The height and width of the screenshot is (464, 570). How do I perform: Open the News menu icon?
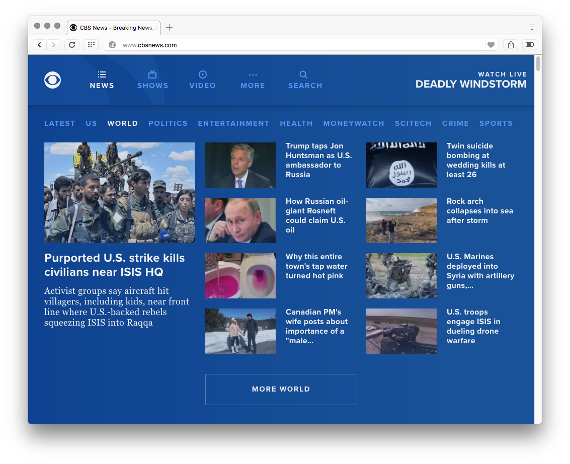click(x=102, y=74)
